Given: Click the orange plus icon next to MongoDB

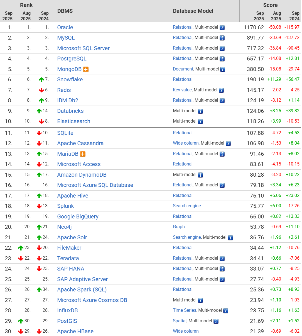Looking at the screenshot, I should (86, 69).
